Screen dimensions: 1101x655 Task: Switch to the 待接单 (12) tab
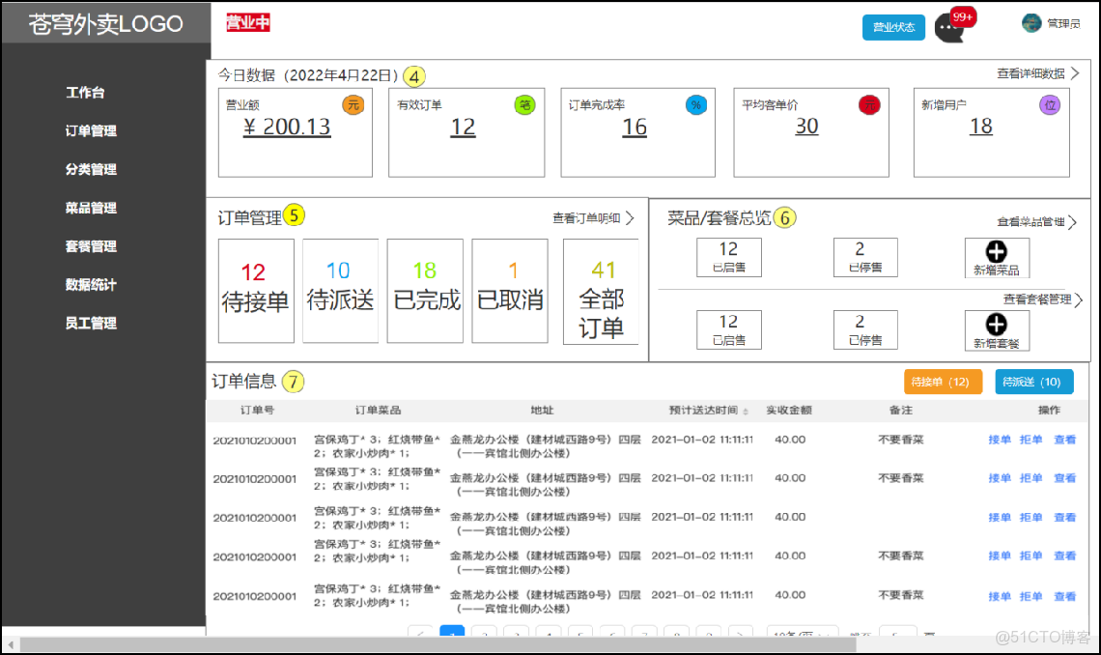[943, 382]
